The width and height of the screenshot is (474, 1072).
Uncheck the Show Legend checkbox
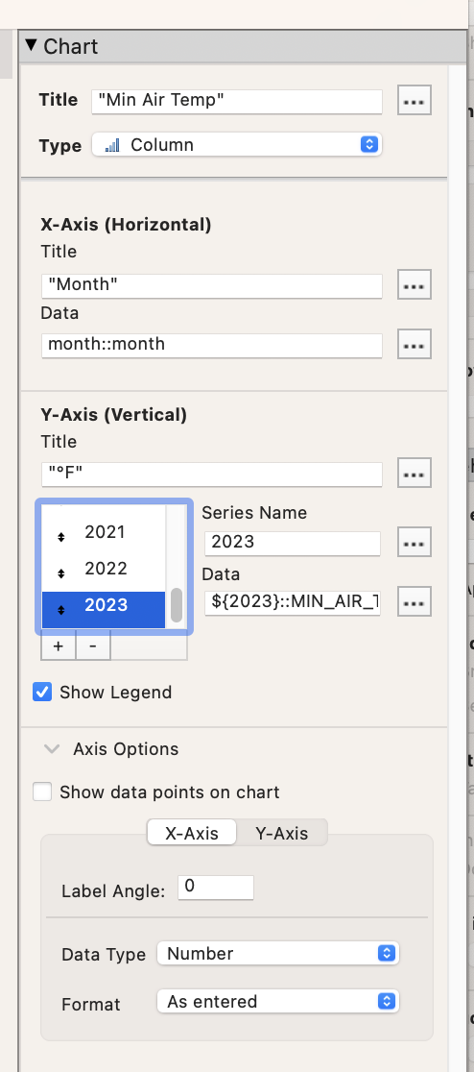pos(42,692)
